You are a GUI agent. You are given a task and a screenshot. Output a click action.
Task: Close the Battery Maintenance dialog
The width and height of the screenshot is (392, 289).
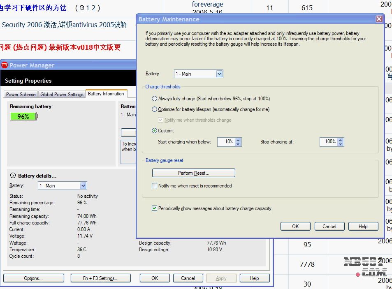pos(379,19)
